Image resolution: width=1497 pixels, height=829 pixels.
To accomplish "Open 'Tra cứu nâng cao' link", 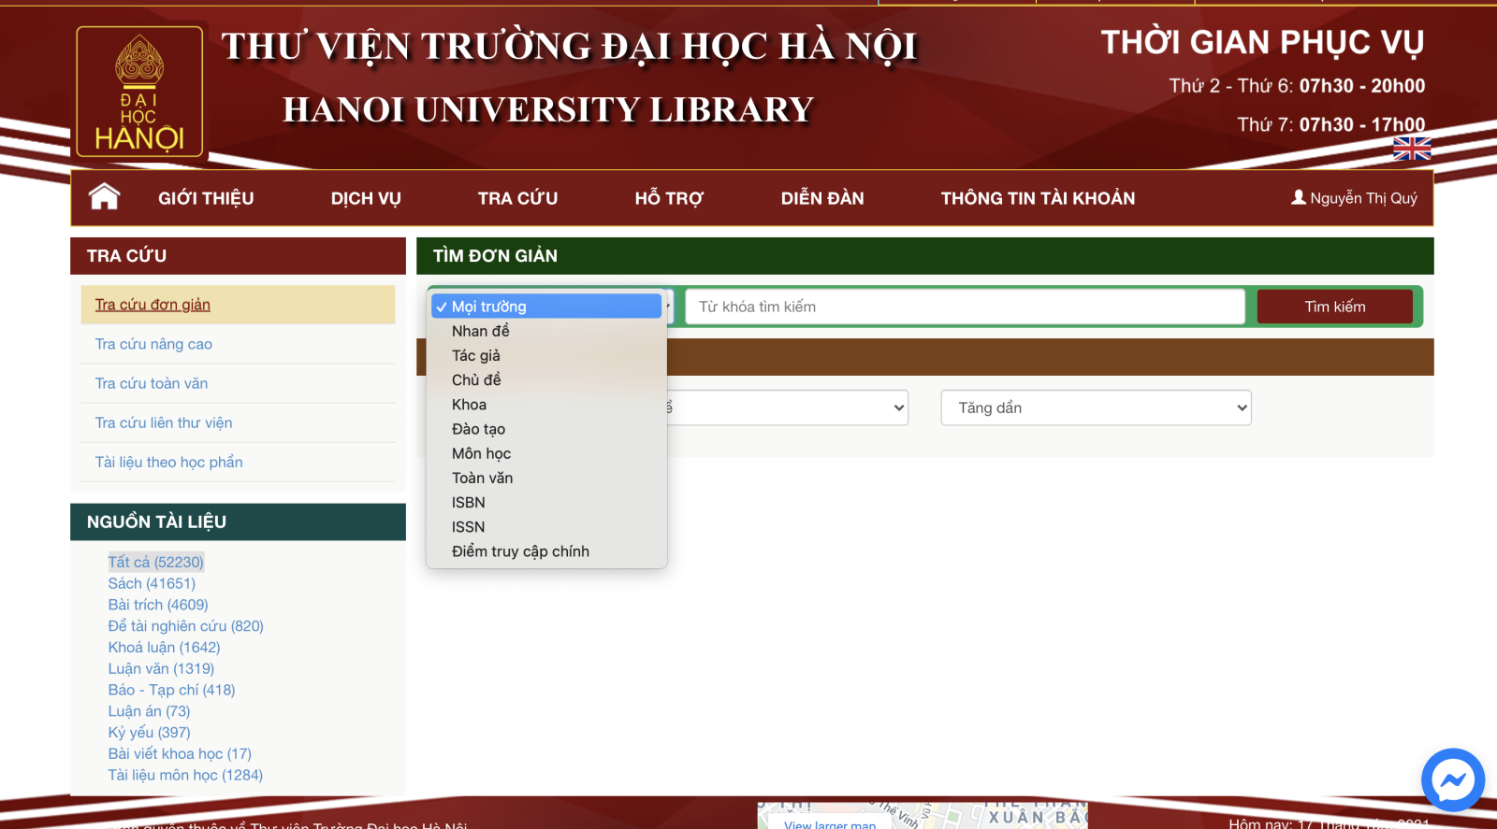I will coord(153,344).
